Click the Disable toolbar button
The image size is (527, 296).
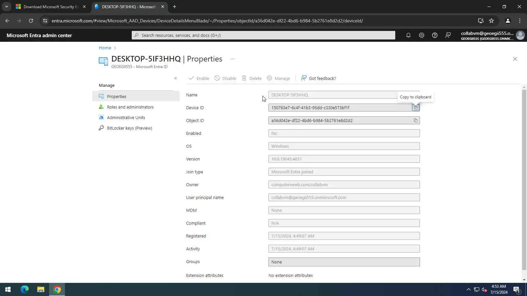225,78
